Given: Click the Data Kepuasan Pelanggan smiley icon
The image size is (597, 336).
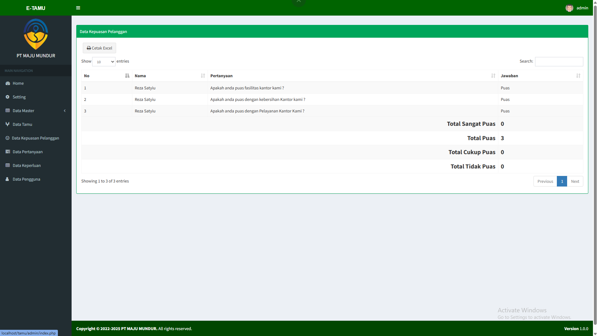Looking at the screenshot, I should pyautogui.click(x=7, y=138).
